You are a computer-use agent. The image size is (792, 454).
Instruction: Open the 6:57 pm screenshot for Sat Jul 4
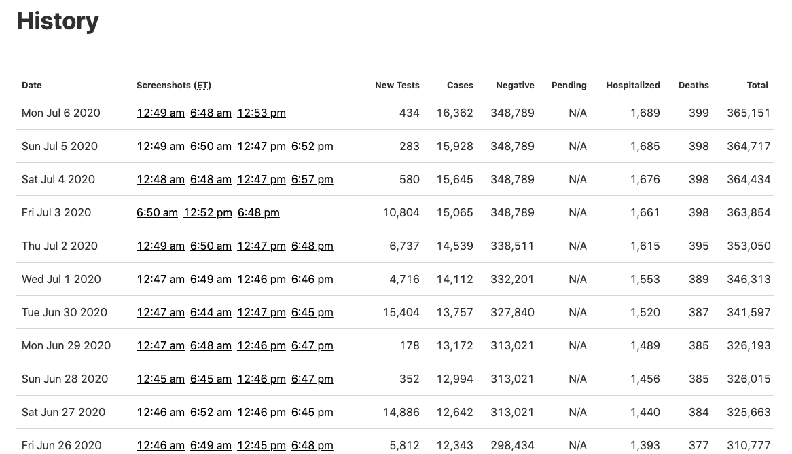(x=312, y=180)
